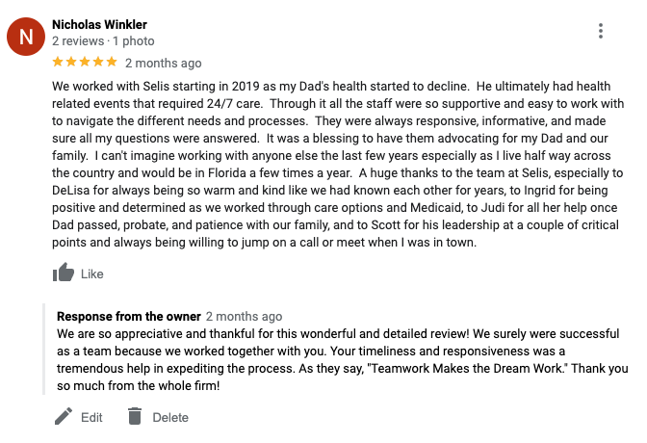
Task: Click the third (middle) rating star
Action: [85, 62]
